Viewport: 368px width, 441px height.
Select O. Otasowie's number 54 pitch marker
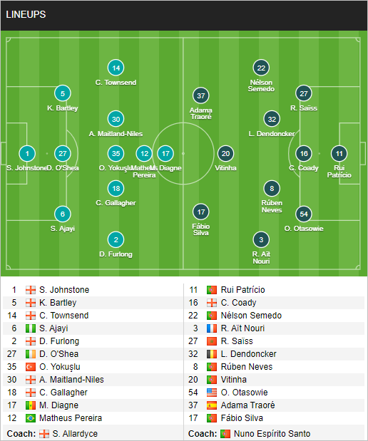[304, 214]
